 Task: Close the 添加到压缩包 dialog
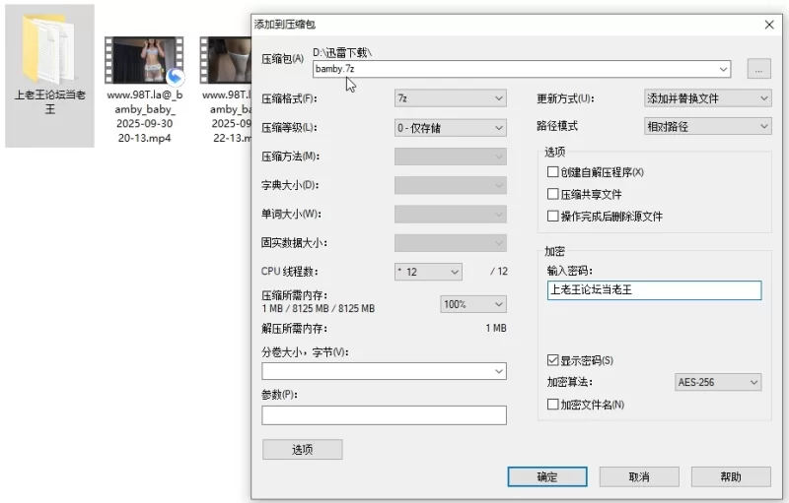tap(769, 25)
